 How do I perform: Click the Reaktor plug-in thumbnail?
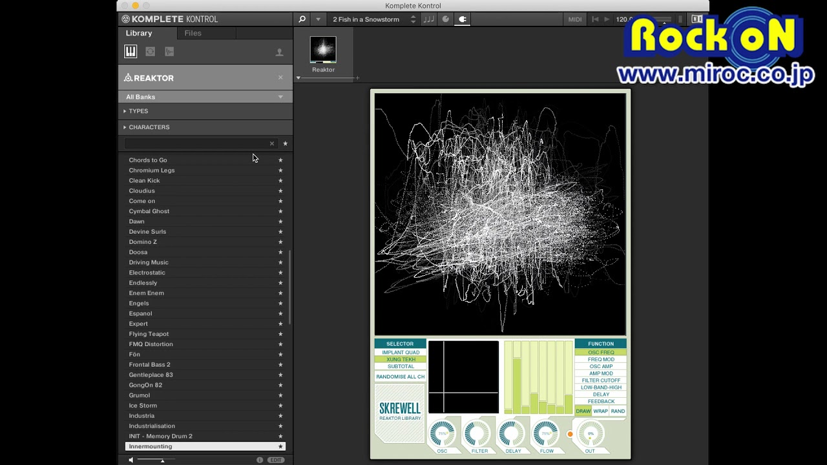pos(323,50)
